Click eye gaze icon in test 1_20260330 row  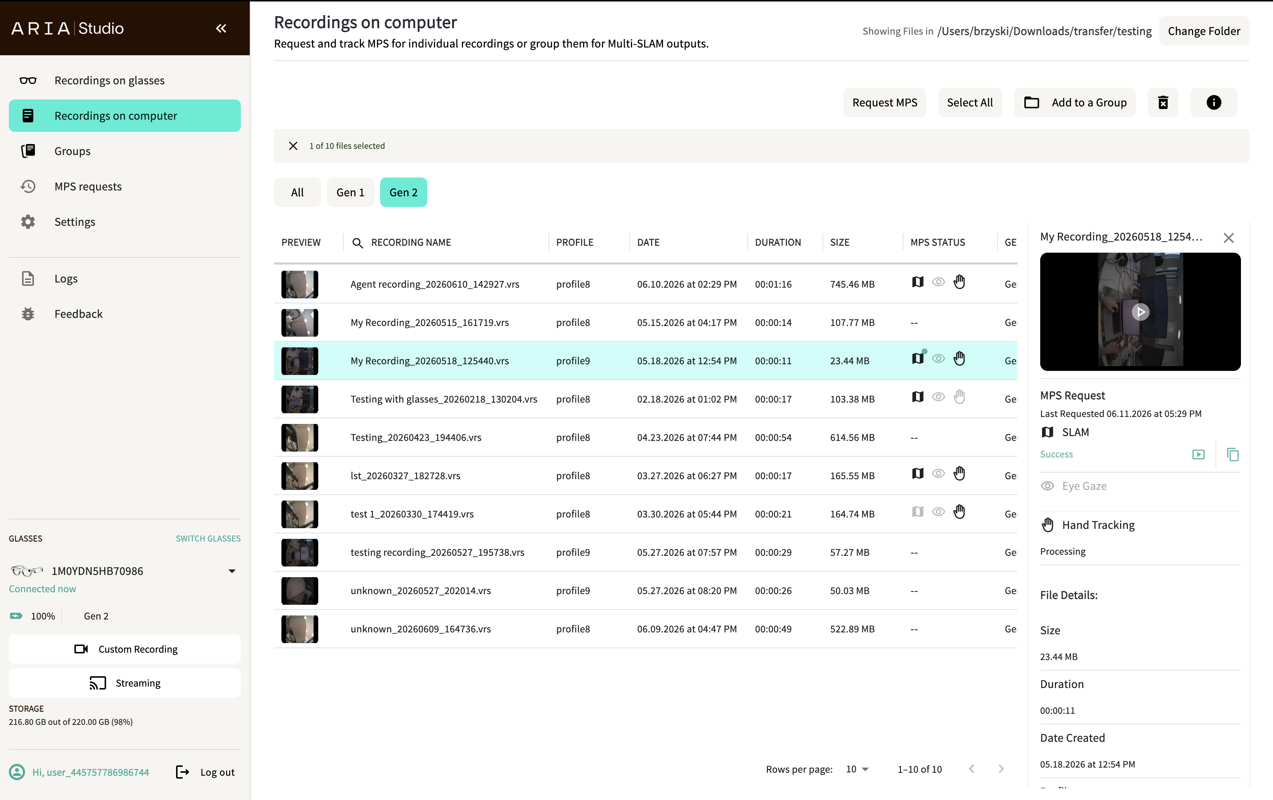[939, 512]
